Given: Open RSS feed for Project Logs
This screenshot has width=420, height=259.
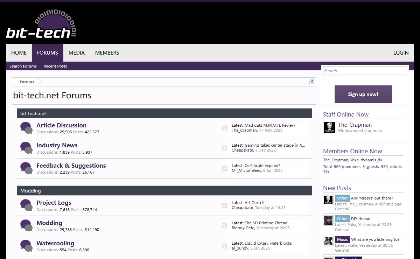Looking at the screenshot, I should coord(224,205).
